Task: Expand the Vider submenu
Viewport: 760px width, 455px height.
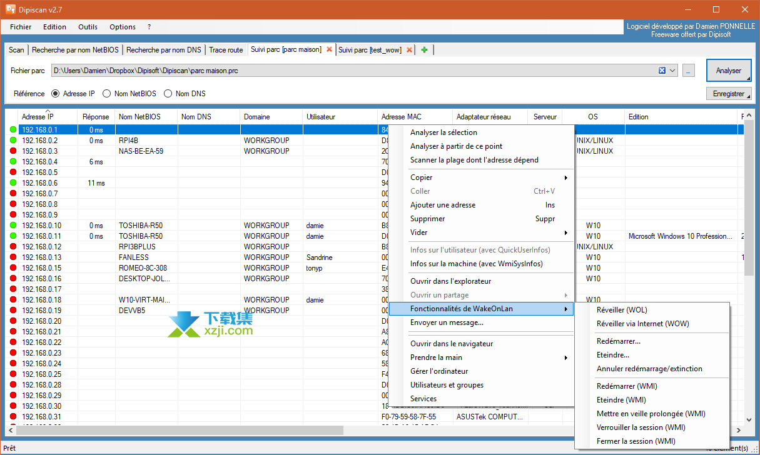Action: coord(481,232)
